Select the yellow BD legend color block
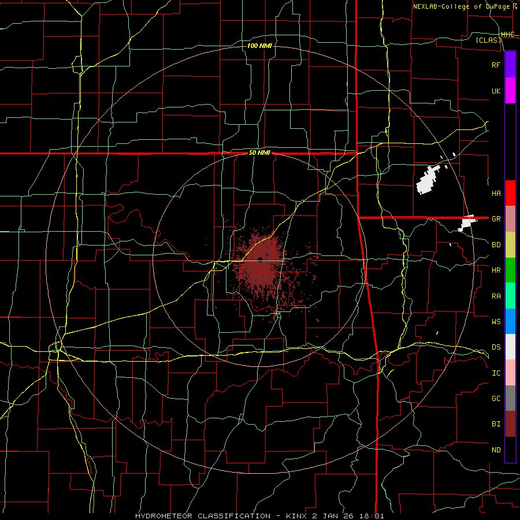The height and width of the screenshot is (520, 520). (x=510, y=245)
